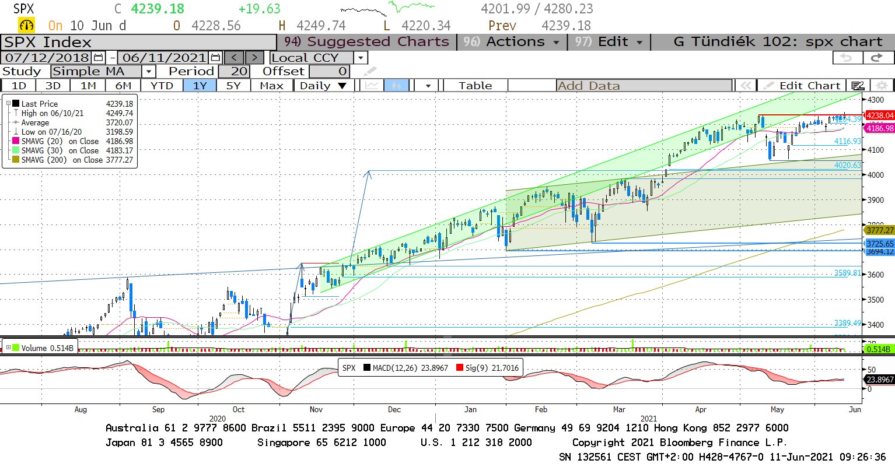Click the G Tündiék 102: spx chart title

click(778, 42)
